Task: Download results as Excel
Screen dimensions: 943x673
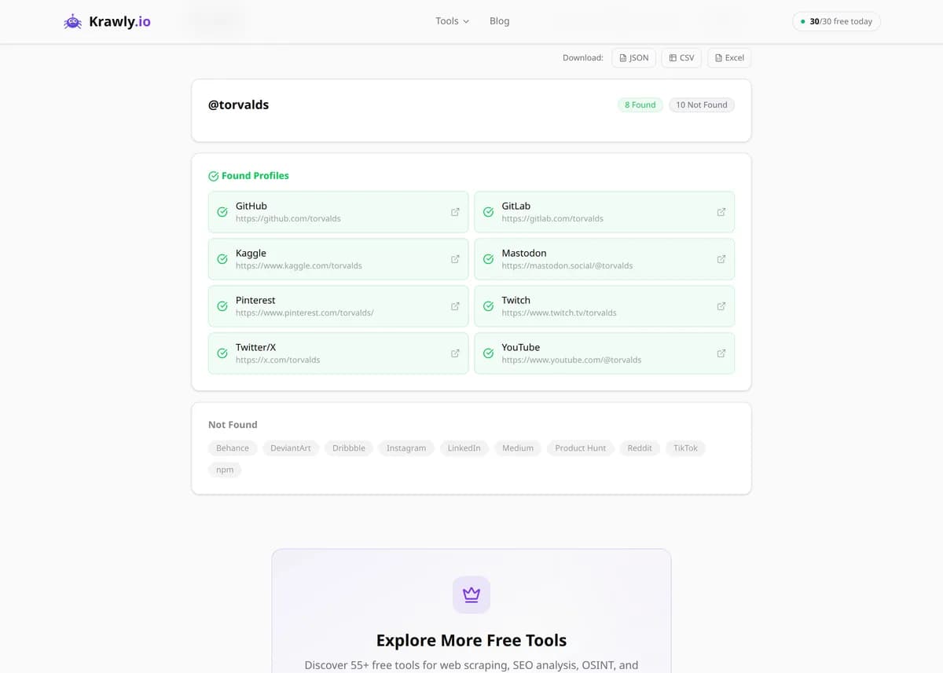Action: tap(729, 57)
